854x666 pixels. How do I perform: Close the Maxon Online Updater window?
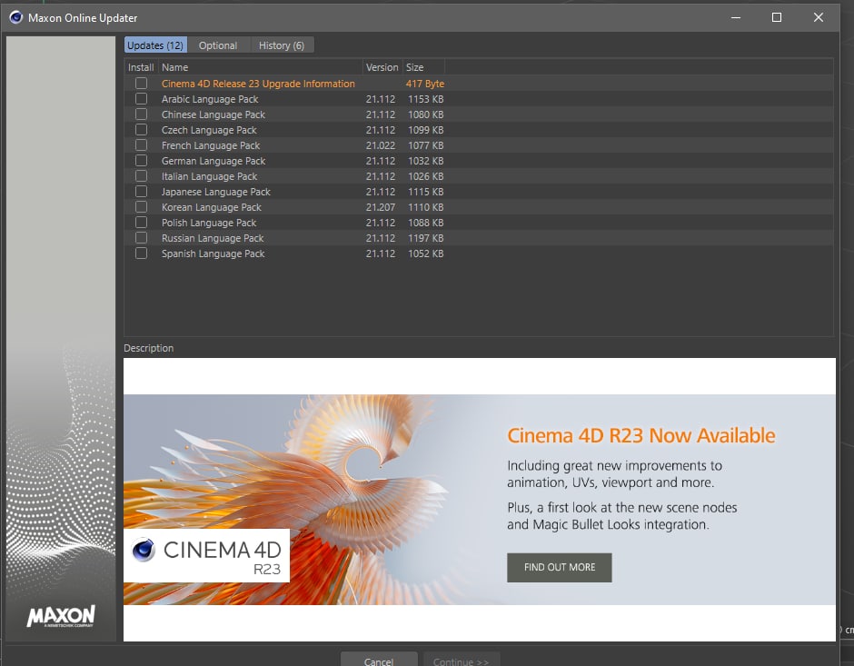tap(818, 17)
